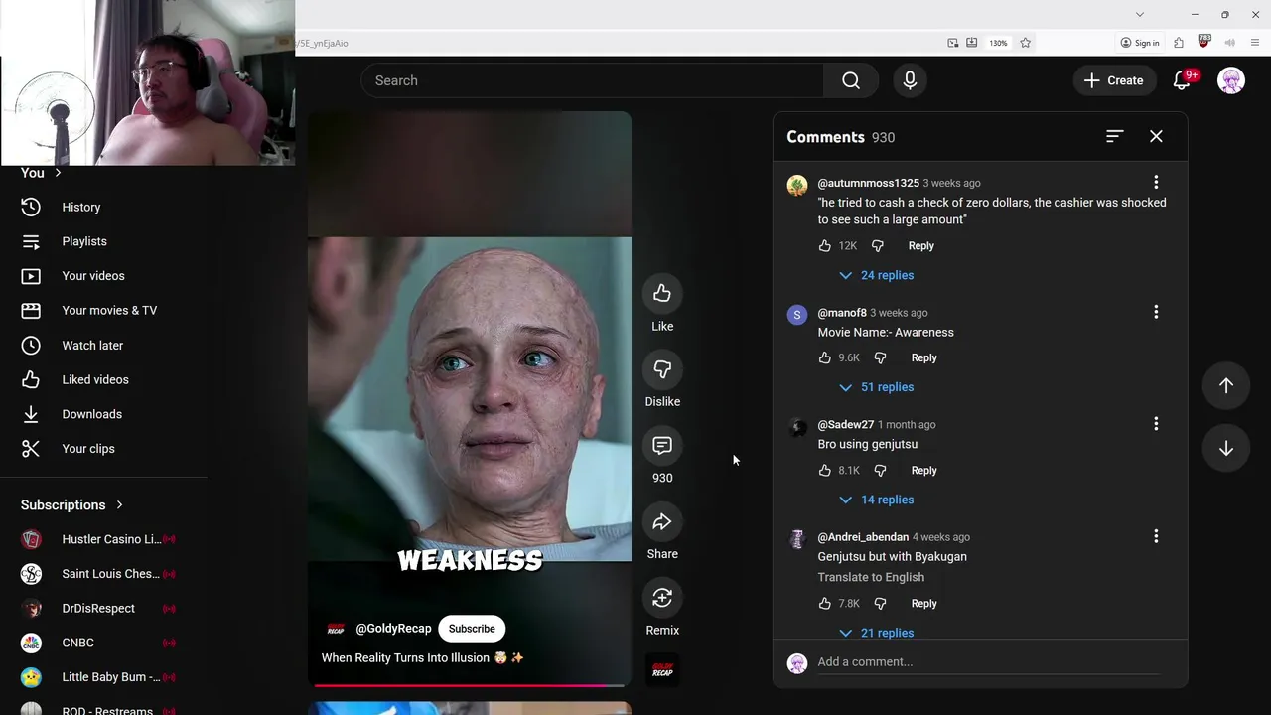1271x715 pixels.
Task: Share the Short video
Action: pyautogui.click(x=662, y=522)
